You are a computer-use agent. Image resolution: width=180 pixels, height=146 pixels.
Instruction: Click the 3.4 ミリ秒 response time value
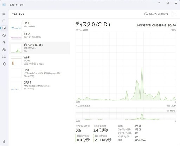pos(101,130)
